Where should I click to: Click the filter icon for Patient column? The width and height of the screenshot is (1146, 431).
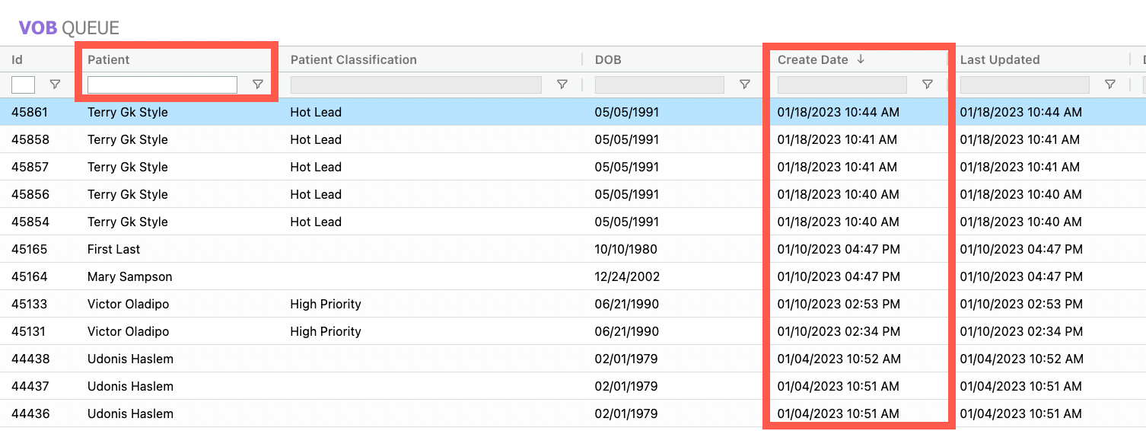pyautogui.click(x=258, y=85)
